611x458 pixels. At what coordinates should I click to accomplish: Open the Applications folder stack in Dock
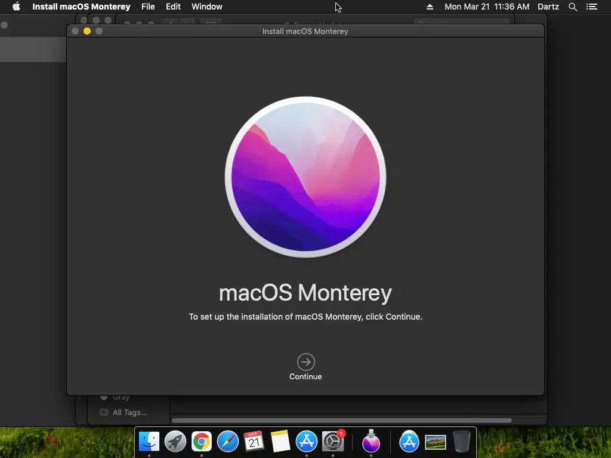point(409,442)
